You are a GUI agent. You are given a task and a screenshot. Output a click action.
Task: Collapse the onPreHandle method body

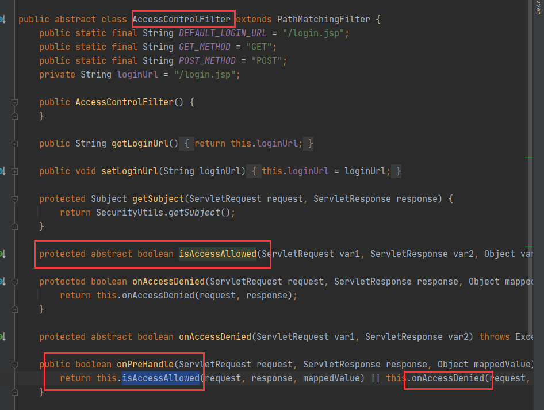coord(14,365)
